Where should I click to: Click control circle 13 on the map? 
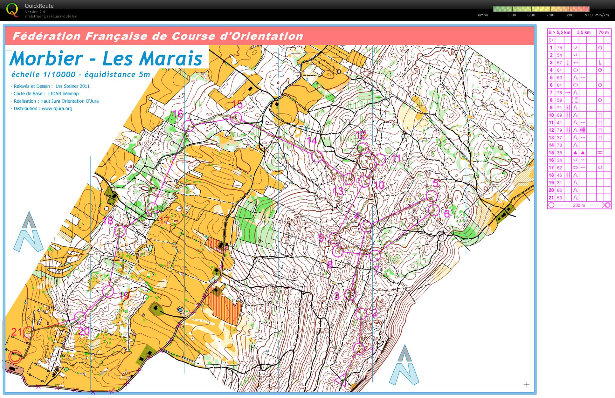coord(349,180)
